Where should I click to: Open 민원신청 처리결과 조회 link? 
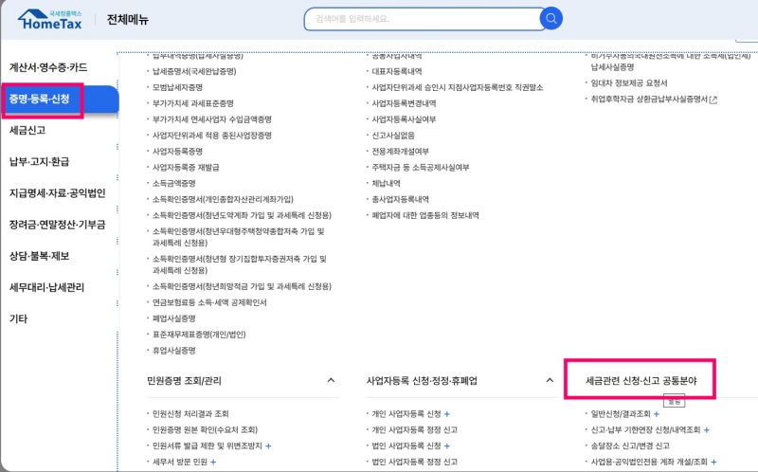click(190, 413)
